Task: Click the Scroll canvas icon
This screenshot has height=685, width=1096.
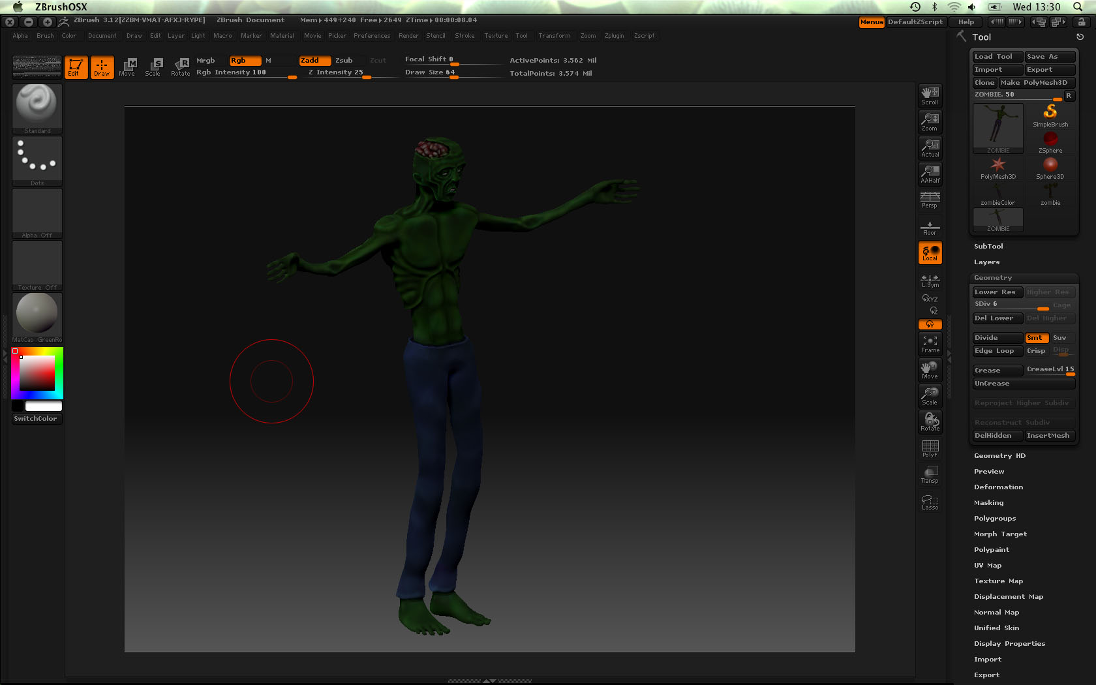Action: pyautogui.click(x=930, y=95)
